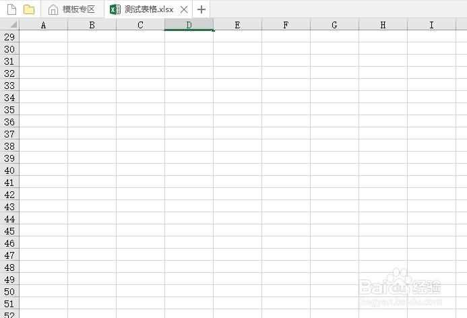The width and height of the screenshot is (467, 318).
Task: Click the new blank document icon
Action: tap(11, 9)
